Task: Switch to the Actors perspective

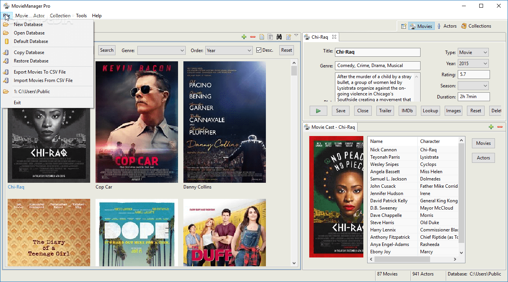Action: click(x=447, y=26)
